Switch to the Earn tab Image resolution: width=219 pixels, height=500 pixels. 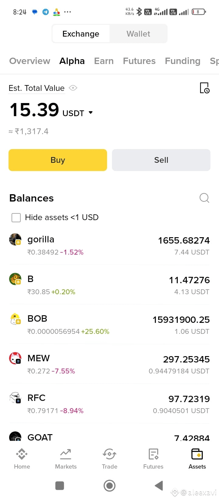104,61
